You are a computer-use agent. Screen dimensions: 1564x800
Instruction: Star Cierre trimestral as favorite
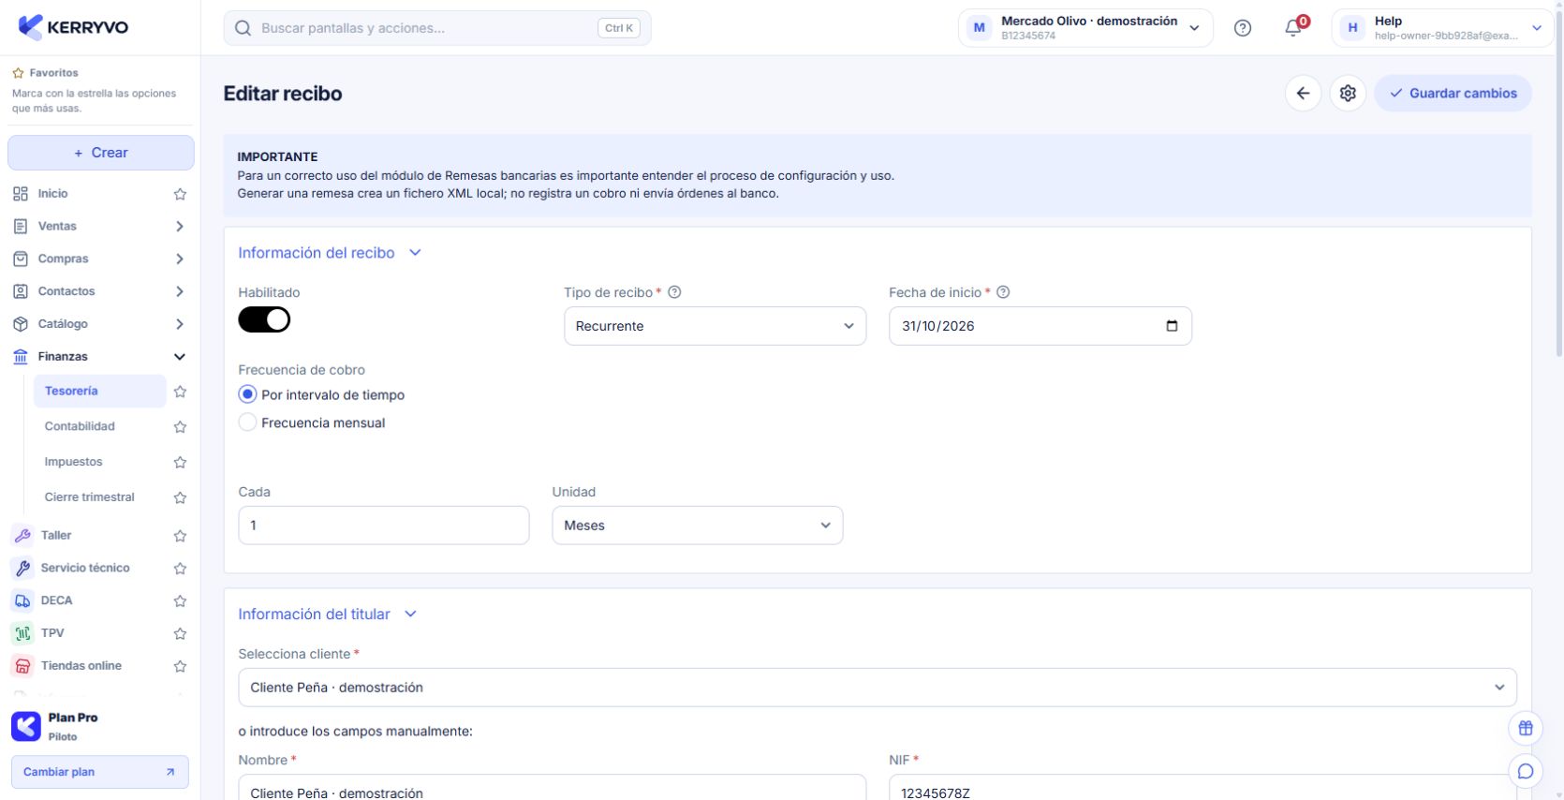[180, 497]
